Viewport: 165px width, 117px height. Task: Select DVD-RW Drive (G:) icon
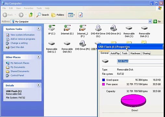coord(98,31)
